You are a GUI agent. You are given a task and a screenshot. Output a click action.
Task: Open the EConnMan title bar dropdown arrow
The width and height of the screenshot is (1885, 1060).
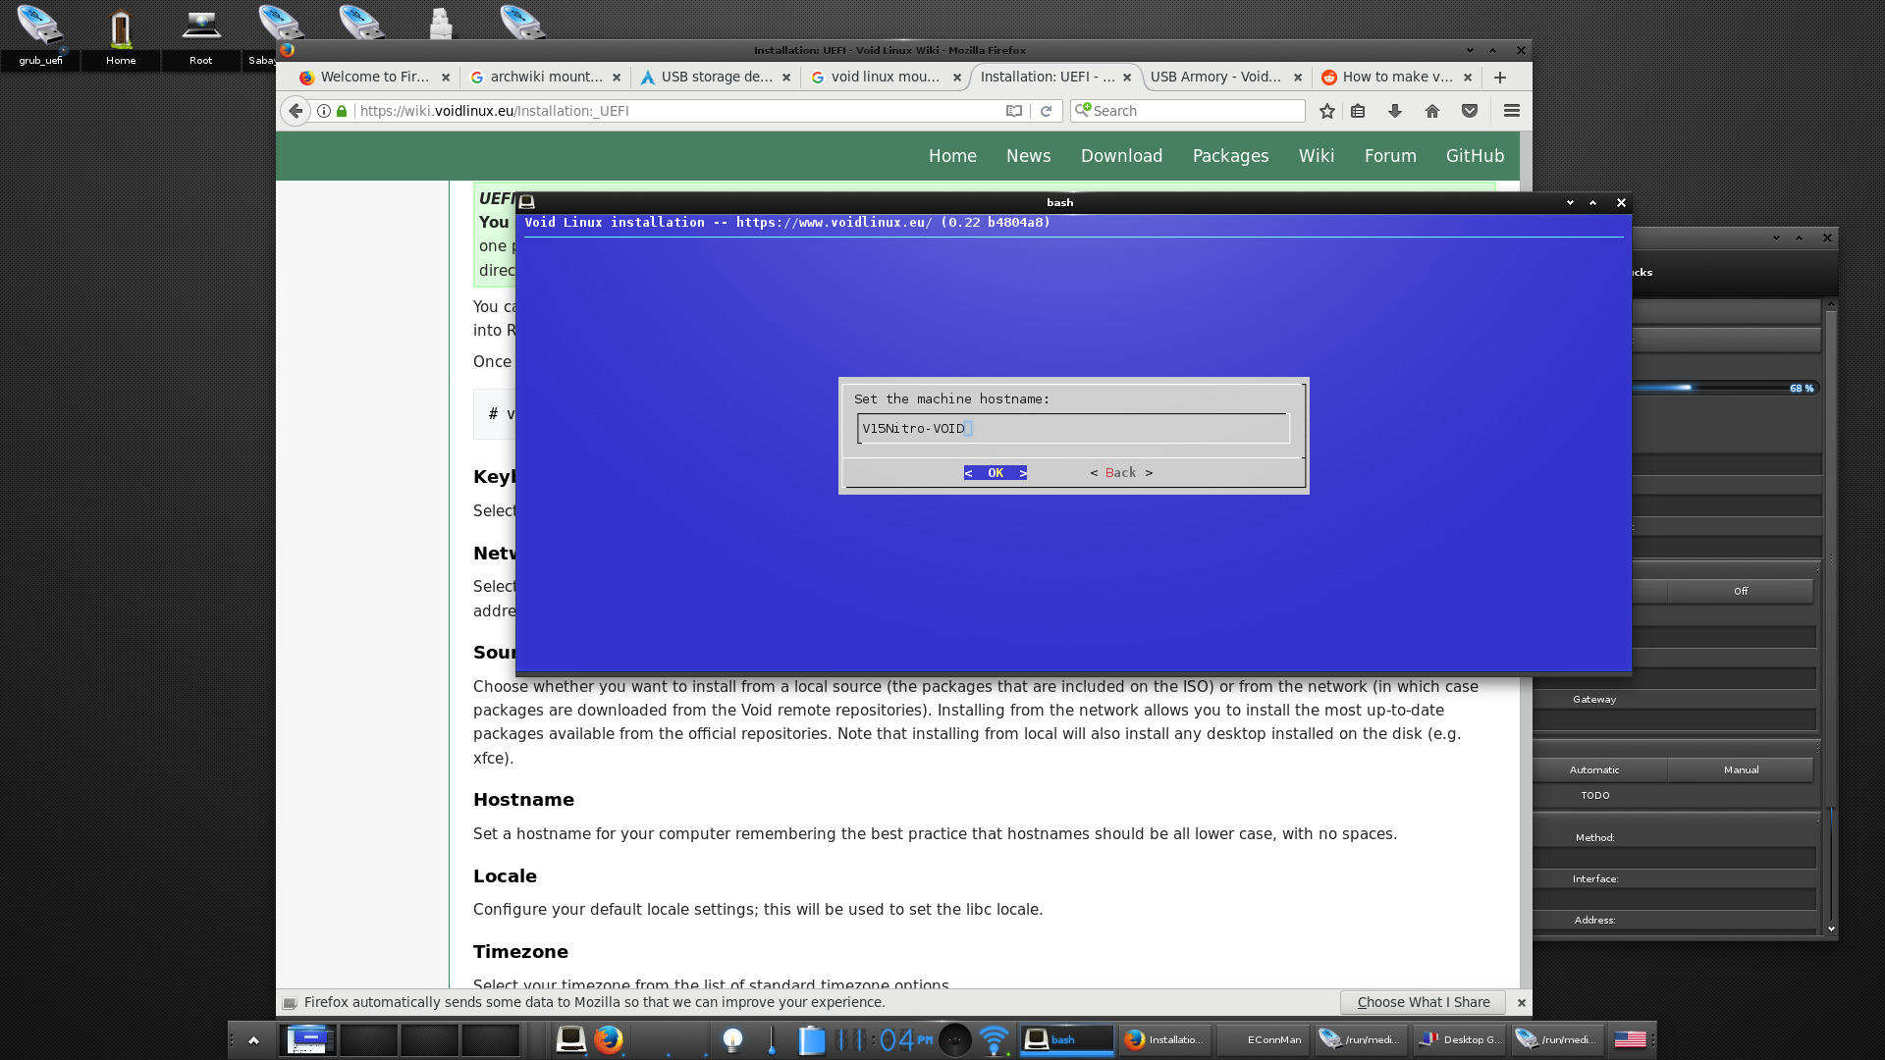point(1776,238)
